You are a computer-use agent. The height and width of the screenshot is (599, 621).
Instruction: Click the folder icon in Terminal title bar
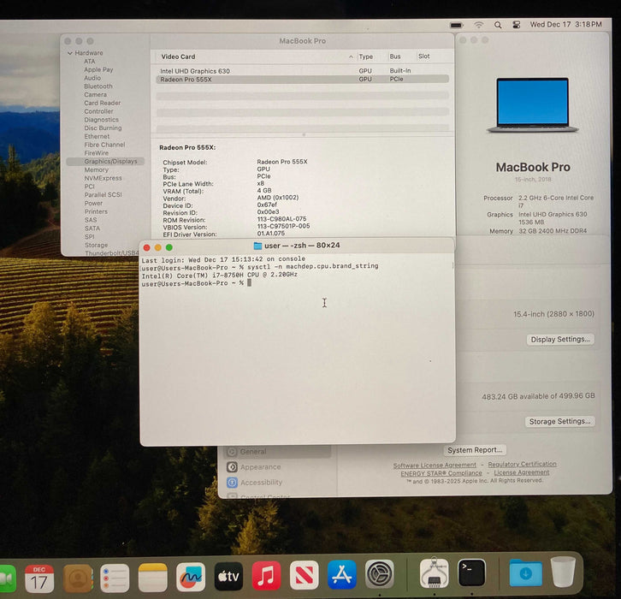coord(257,246)
